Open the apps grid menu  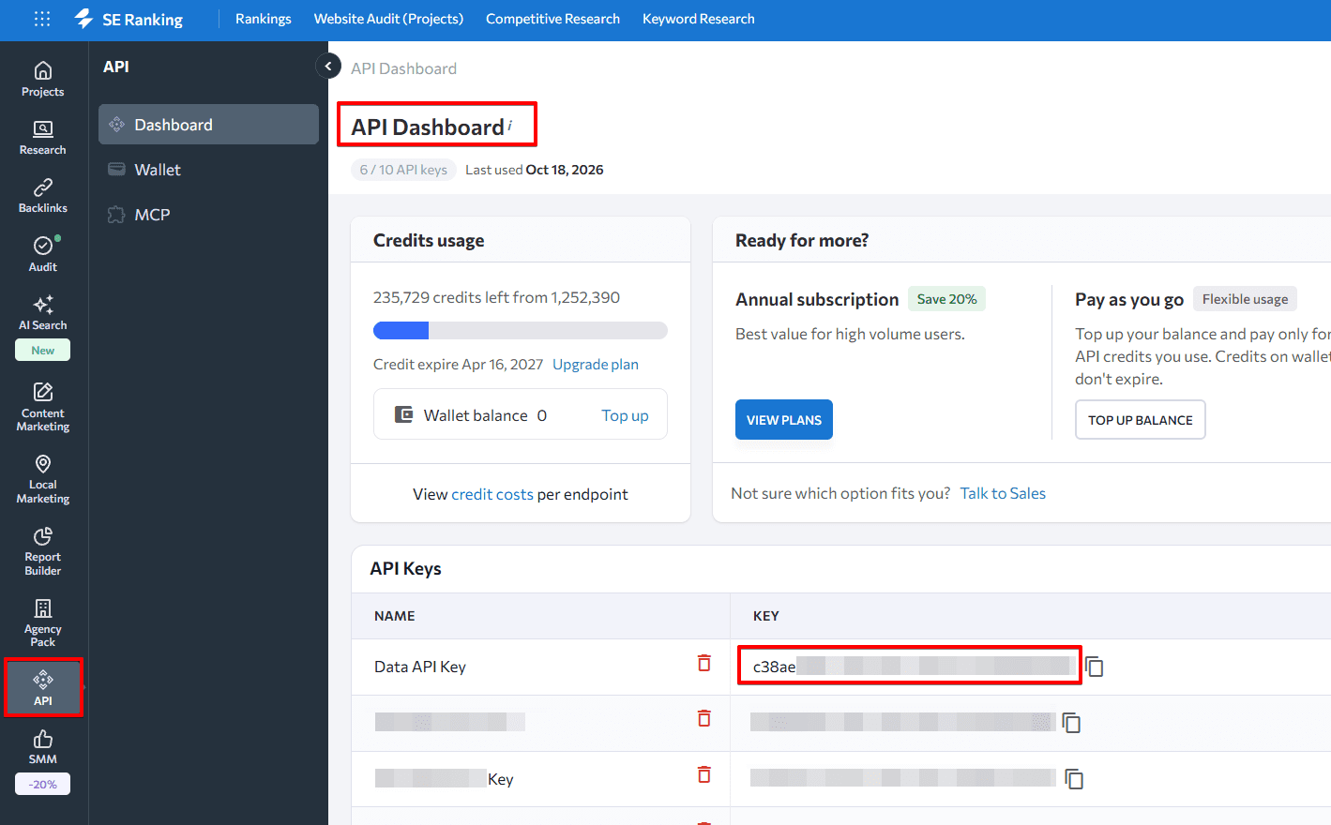(42, 19)
